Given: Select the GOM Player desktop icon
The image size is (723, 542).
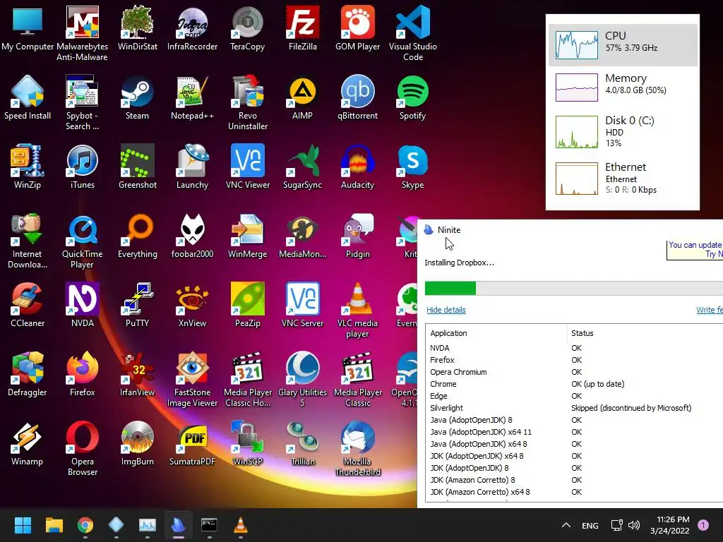Looking at the screenshot, I should 358,28.
